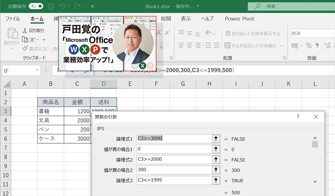Apply middle align icon
The image size is (335, 196).
point(189,33)
